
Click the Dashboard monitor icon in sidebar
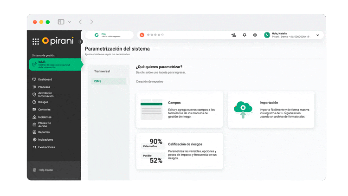tap(34, 79)
